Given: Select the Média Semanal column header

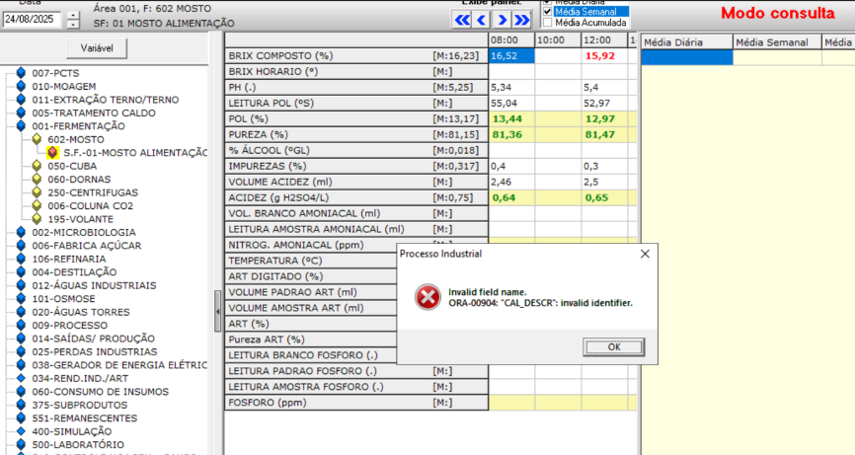Looking at the screenshot, I should tap(777, 42).
